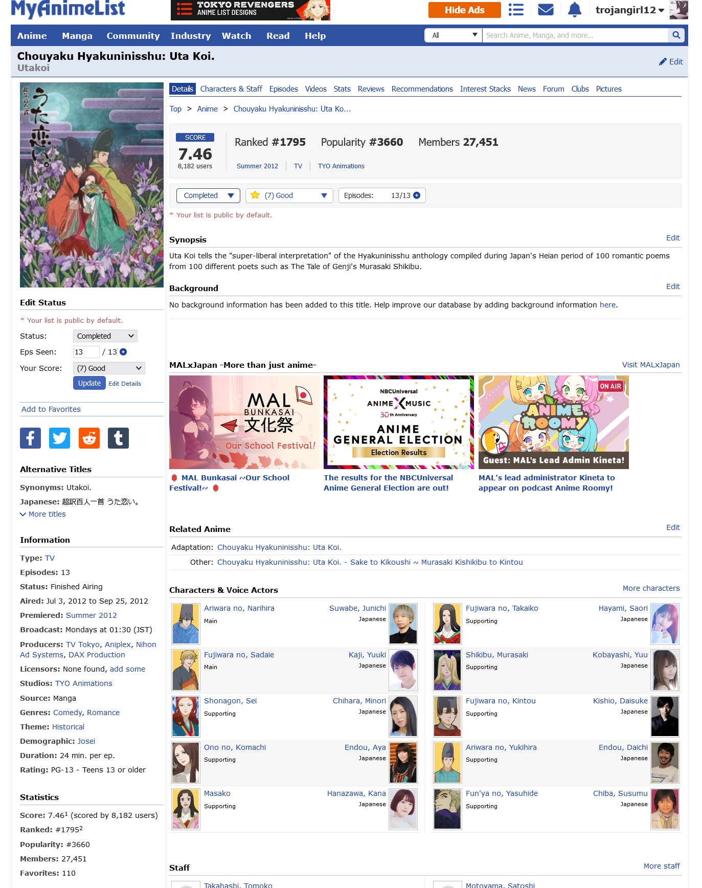The height and width of the screenshot is (888, 702).
Task: Open the user profile avatar
Action: coord(678,10)
